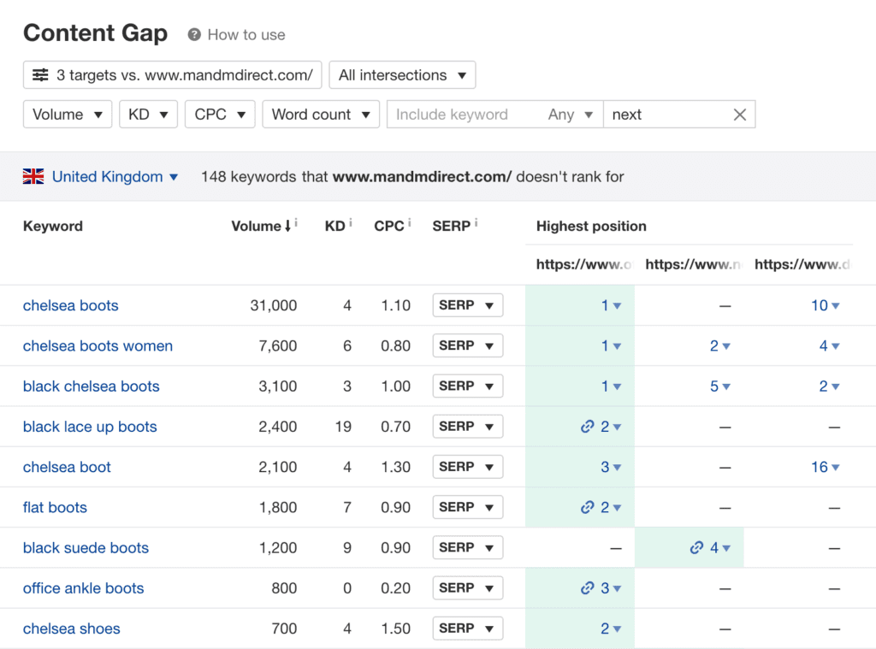Click link icon in black suede boots row
Viewport: 876px width, 649px height.
(x=696, y=548)
